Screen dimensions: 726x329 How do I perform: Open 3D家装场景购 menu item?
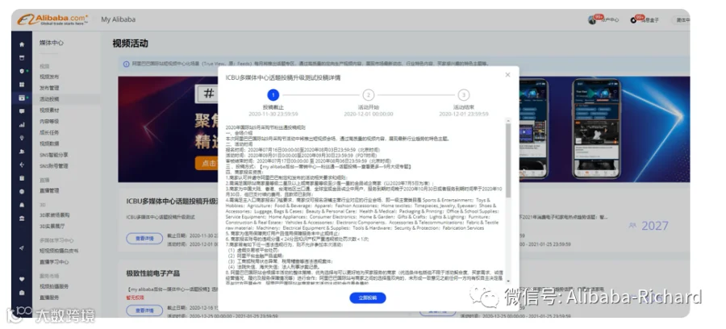coord(55,215)
